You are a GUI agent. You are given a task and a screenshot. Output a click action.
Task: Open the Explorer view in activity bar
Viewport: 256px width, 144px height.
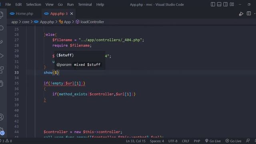click(x=1, y=15)
